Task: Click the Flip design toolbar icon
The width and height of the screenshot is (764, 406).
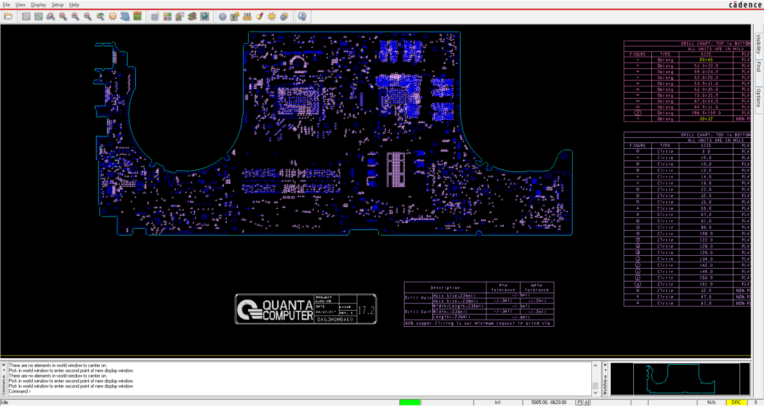Action: click(x=137, y=17)
